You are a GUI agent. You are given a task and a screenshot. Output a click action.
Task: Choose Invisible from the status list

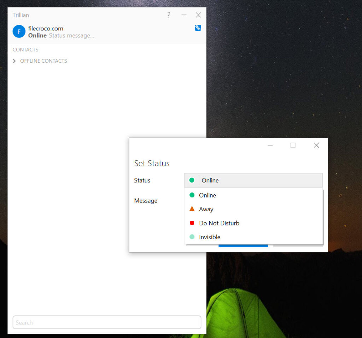pos(253,237)
